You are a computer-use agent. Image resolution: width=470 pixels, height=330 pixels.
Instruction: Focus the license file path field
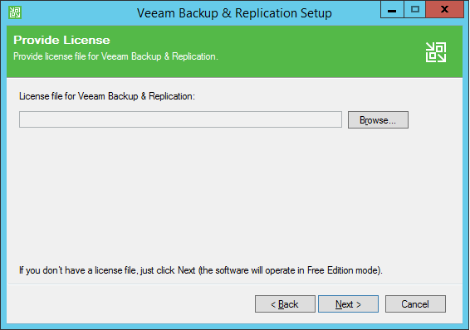coord(180,119)
